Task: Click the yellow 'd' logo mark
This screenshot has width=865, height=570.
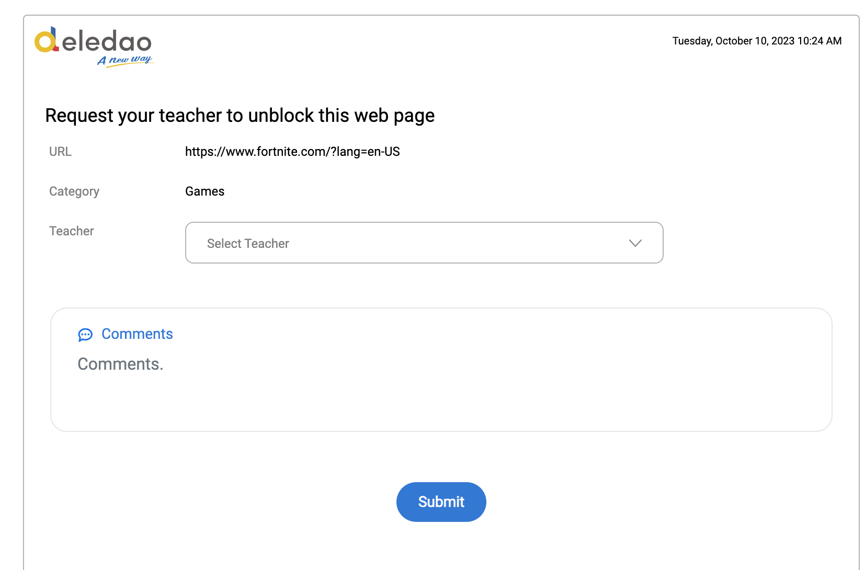Action: (46, 40)
